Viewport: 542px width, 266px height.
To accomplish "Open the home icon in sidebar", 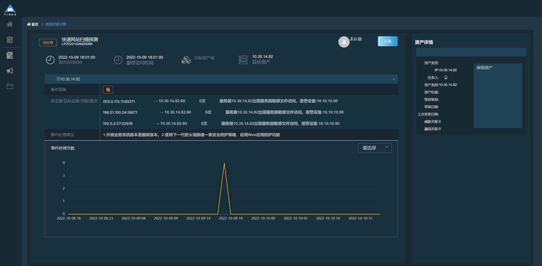I will tap(10, 24).
